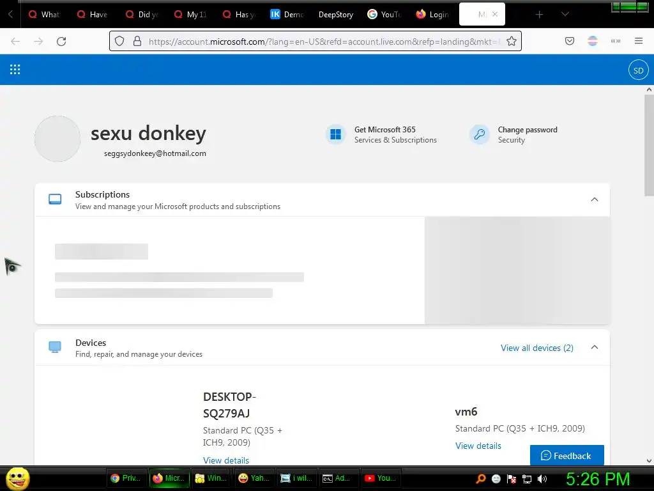Show site security padlock info
Image resolution: width=654 pixels, height=491 pixels.
tap(137, 41)
